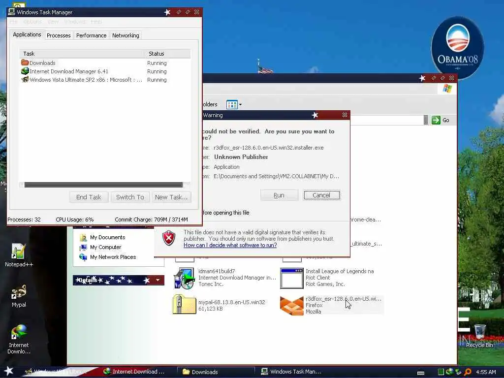Select the Downloads folder icon in Task Manager list

pyautogui.click(x=25, y=63)
